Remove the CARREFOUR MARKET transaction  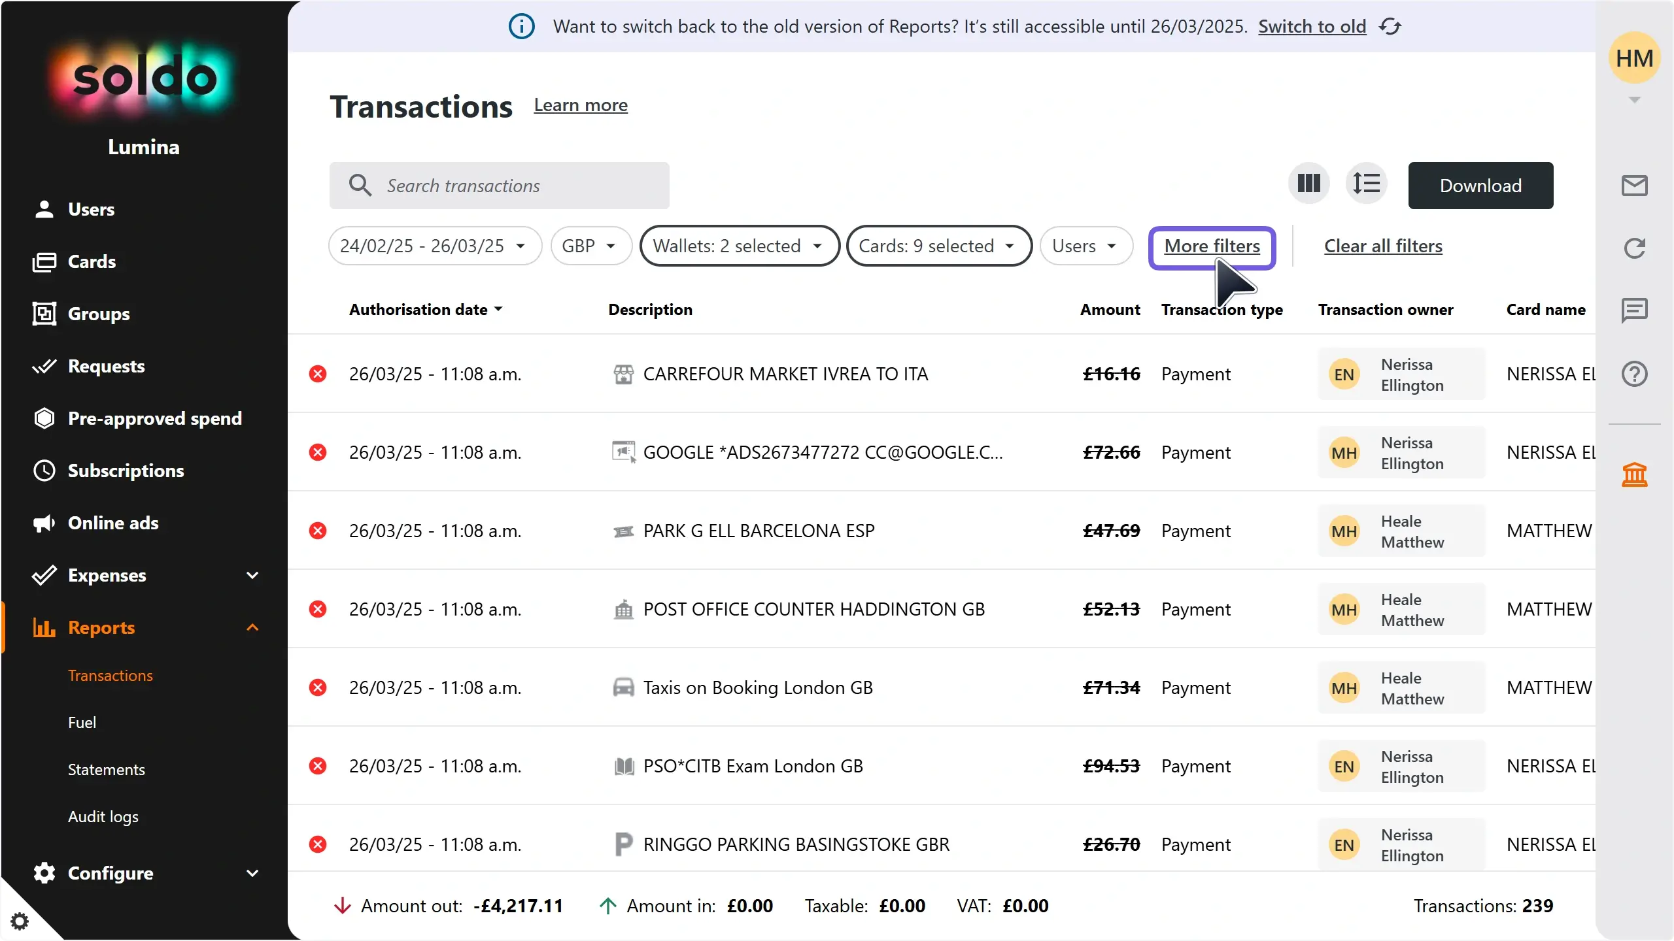[318, 373]
